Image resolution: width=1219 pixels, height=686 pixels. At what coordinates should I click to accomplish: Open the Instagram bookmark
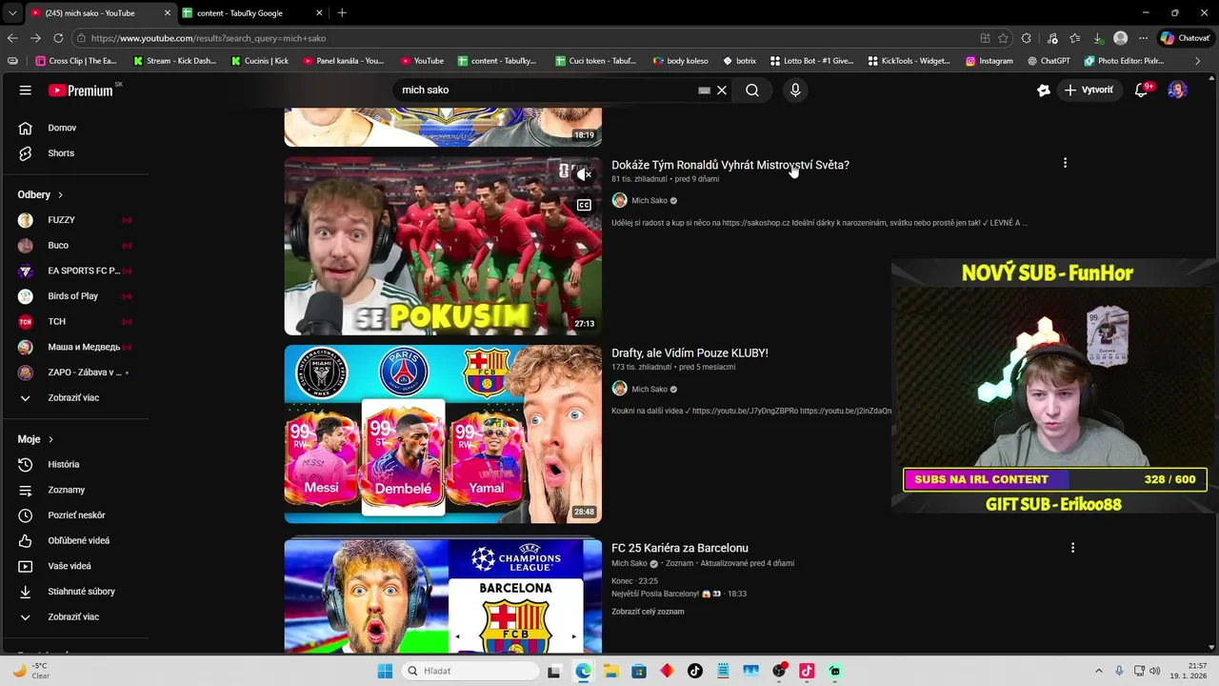click(x=989, y=61)
